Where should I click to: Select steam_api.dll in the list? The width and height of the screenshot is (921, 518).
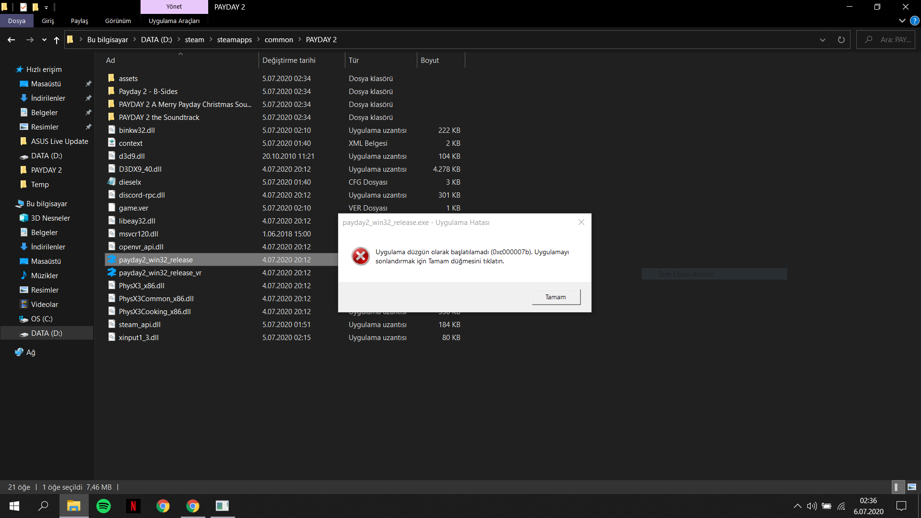140,325
